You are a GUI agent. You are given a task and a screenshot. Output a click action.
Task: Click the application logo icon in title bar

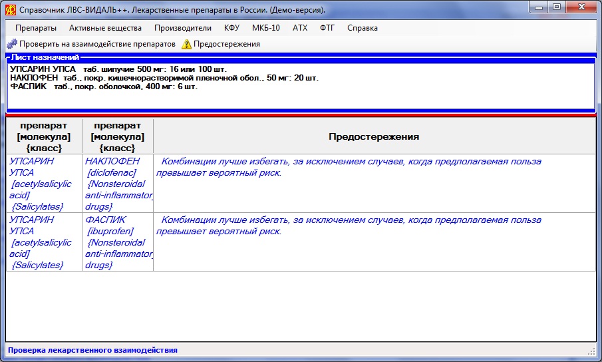(11, 10)
